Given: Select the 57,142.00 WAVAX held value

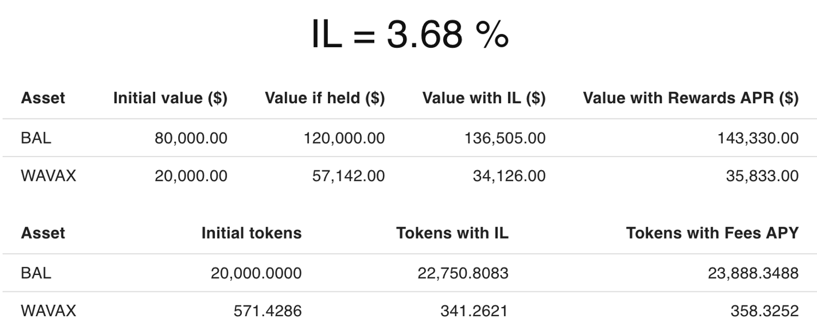Looking at the screenshot, I should [348, 176].
